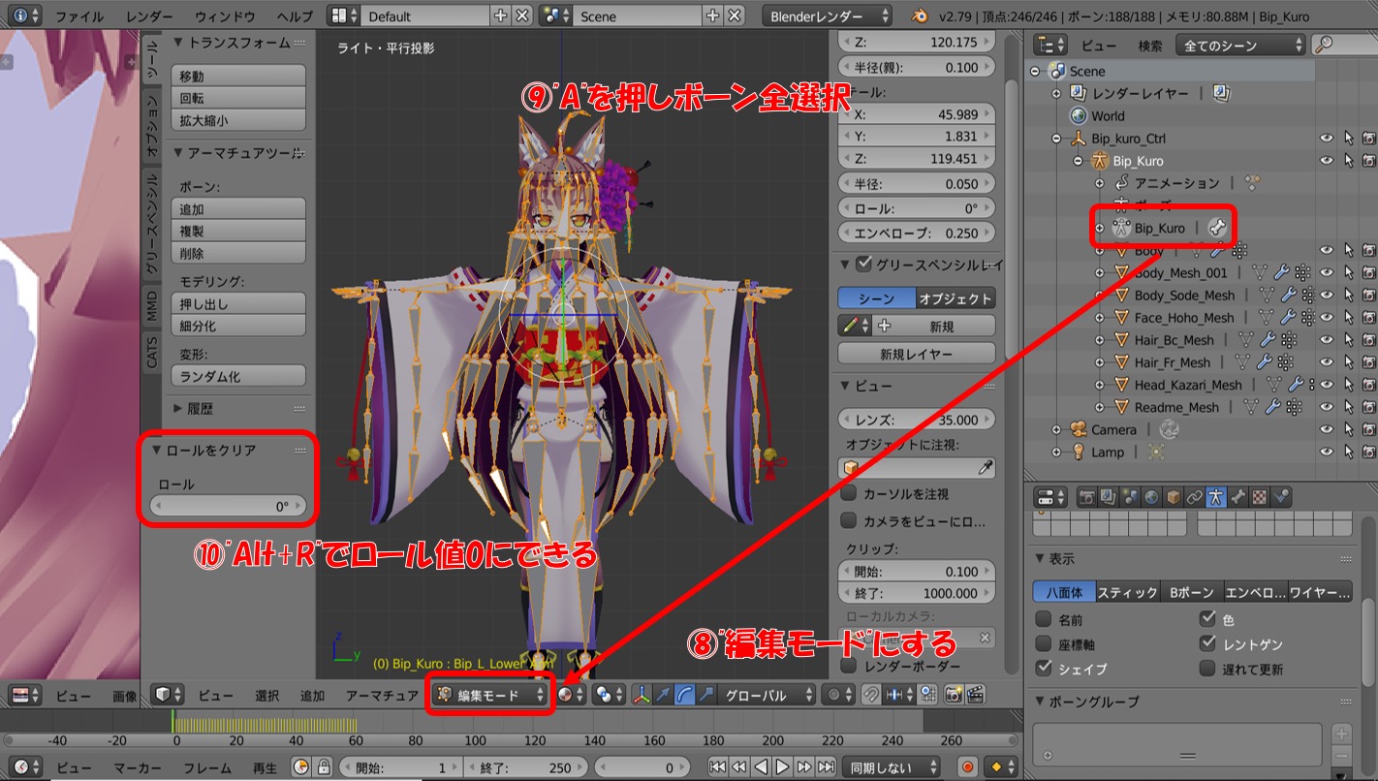Open the Render properties tab icon
Image resolution: width=1378 pixels, height=781 pixels.
[1087, 497]
